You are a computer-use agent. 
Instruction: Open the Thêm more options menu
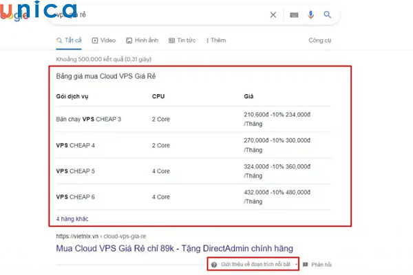coord(216,41)
